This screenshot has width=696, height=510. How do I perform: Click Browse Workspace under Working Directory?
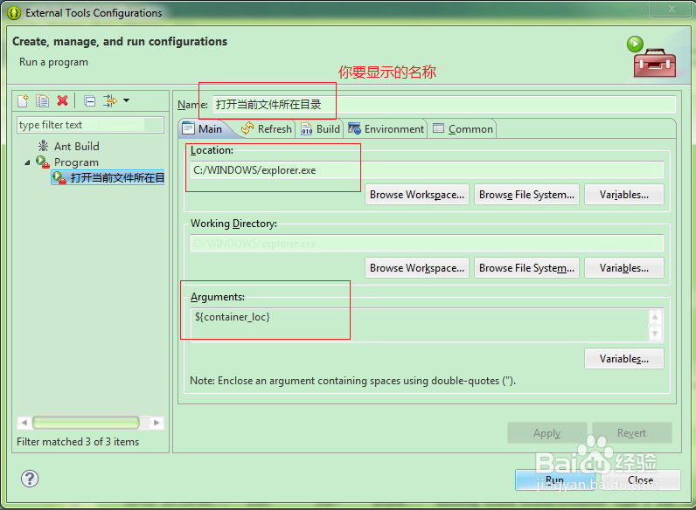click(x=417, y=268)
